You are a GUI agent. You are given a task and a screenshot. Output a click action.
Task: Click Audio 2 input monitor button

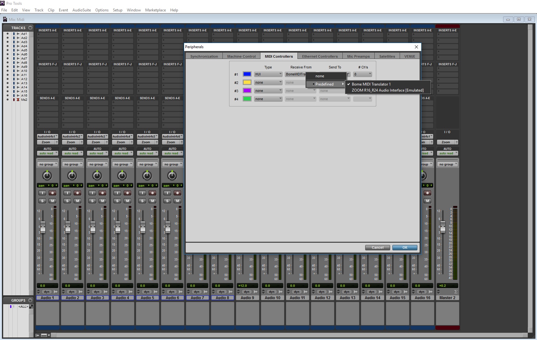[67, 193]
